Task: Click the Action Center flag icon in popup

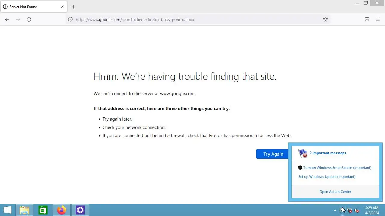Action: [303, 153]
